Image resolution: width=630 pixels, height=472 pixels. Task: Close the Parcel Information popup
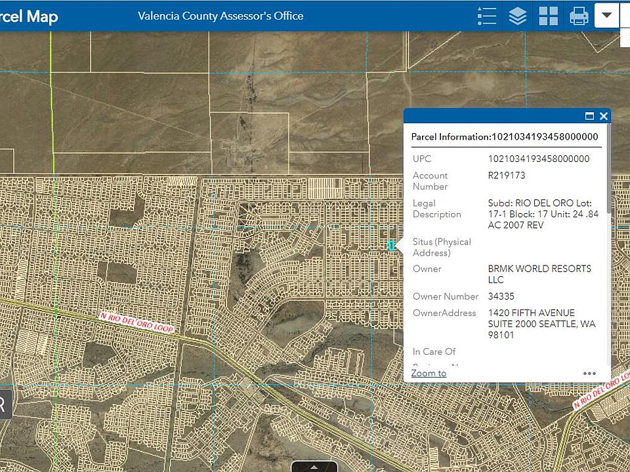[604, 116]
